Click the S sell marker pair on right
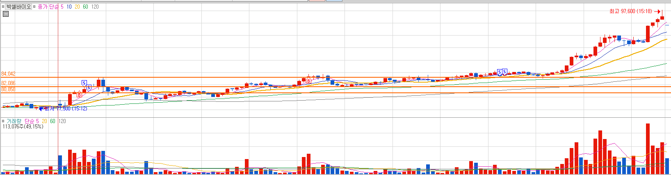The height and width of the screenshot is (175, 671). pos(502,72)
